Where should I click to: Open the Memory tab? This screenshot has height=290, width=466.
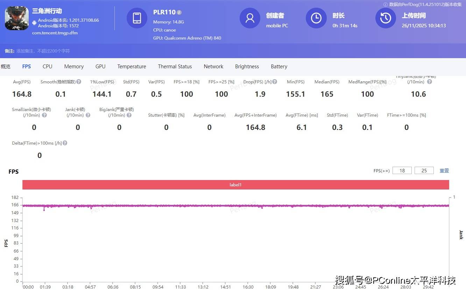74,67
